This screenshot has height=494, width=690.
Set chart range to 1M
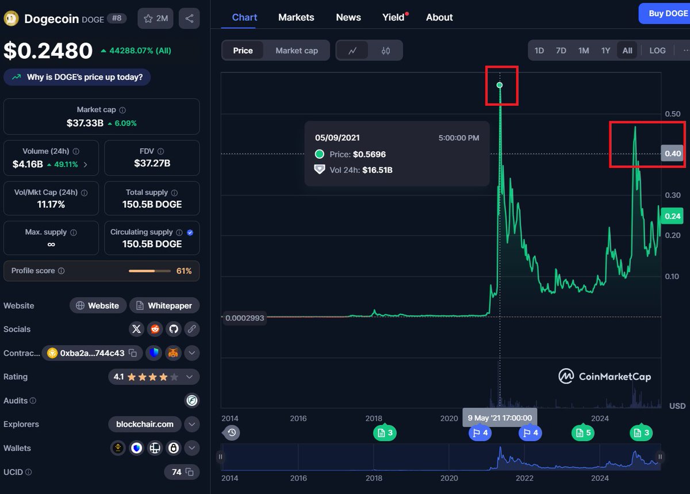click(x=584, y=51)
